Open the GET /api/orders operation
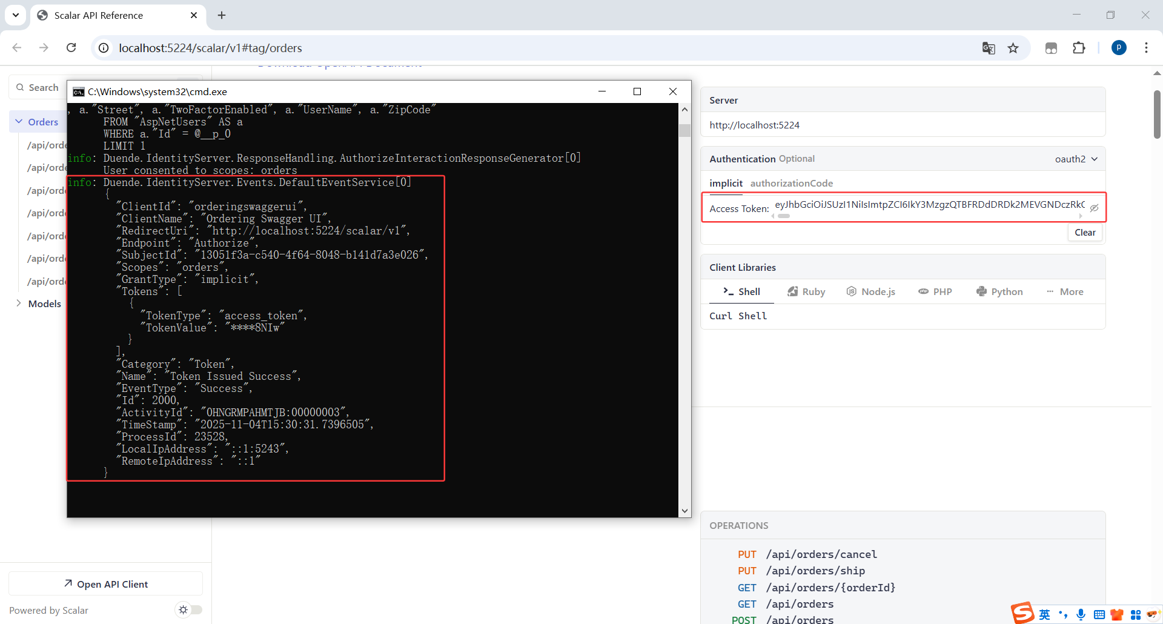 [x=786, y=604]
